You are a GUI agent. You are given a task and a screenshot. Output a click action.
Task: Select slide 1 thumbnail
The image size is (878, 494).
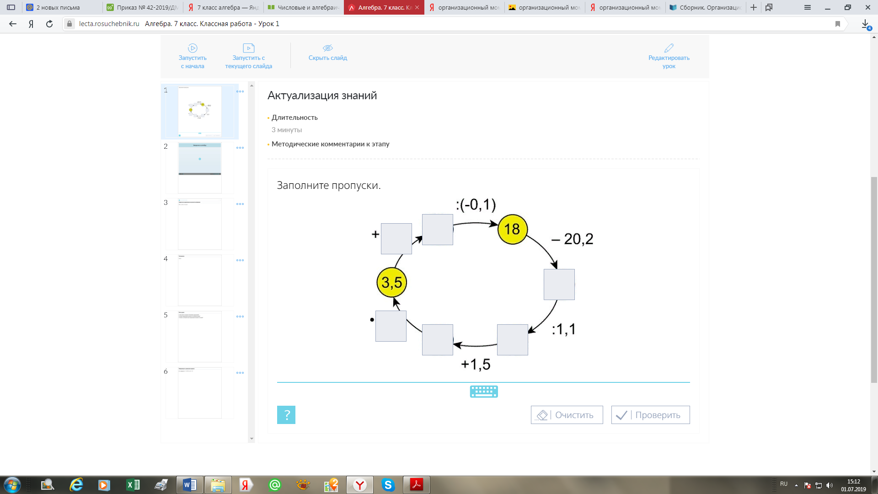click(199, 112)
